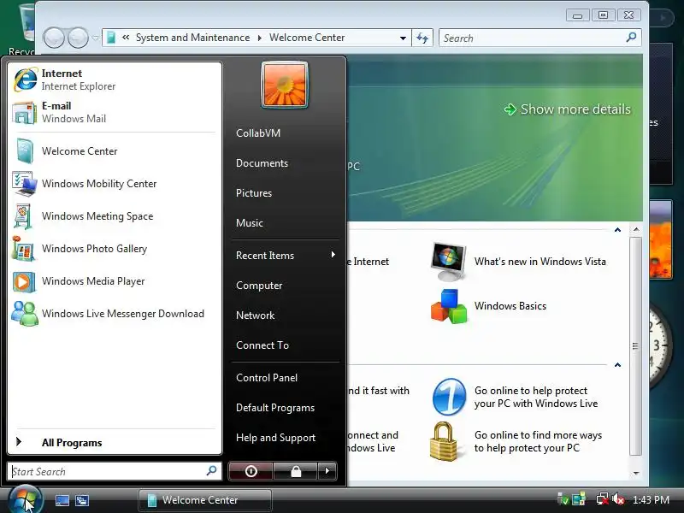Select the Welcome Center taskbar button
This screenshot has width=684, height=513.
point(205,500)
